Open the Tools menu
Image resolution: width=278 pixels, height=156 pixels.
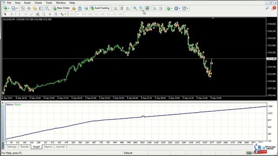pos(49,3)
